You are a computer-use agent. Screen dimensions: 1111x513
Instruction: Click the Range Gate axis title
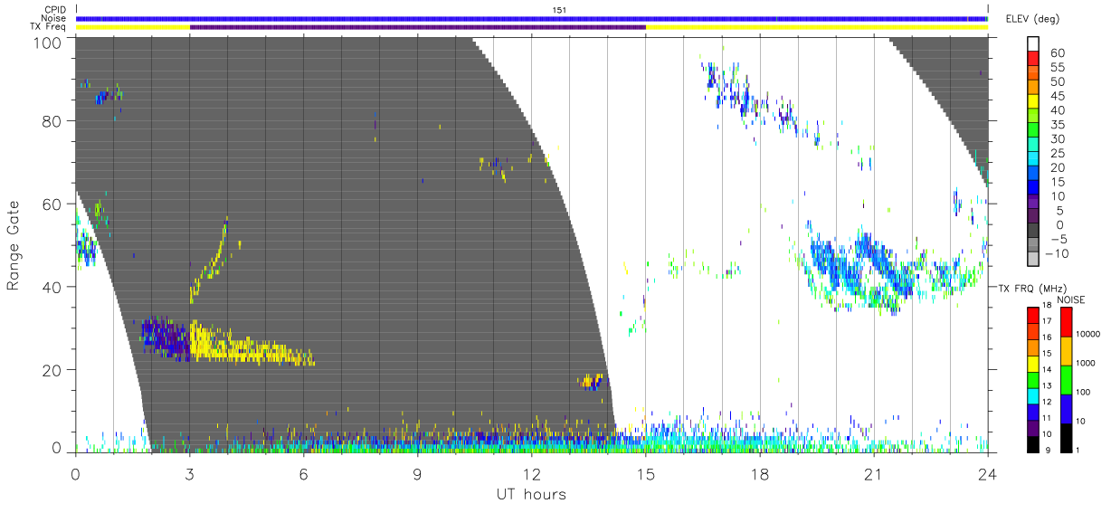click(x=14, y=244)
